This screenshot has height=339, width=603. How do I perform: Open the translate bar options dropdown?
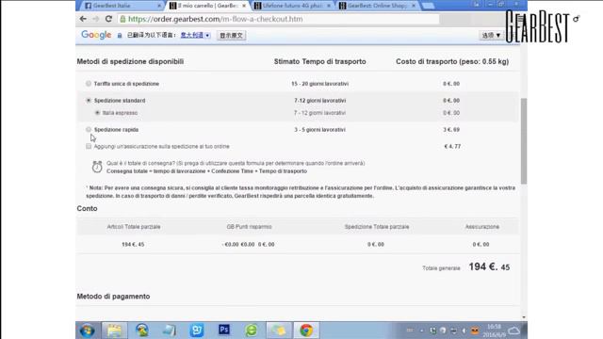click(x=491, y=36)
